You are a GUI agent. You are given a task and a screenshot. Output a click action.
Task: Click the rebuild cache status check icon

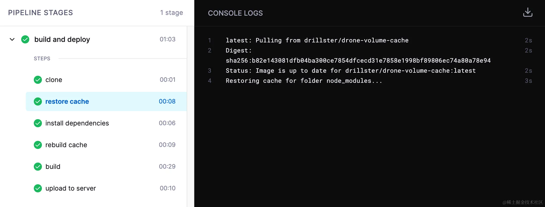pos(38,145)
